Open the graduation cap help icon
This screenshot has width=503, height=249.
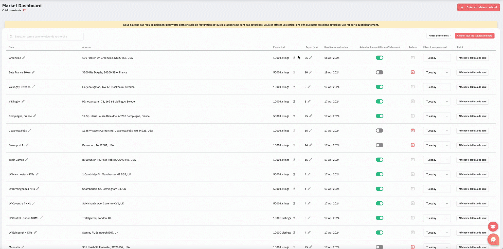(493, 226)
